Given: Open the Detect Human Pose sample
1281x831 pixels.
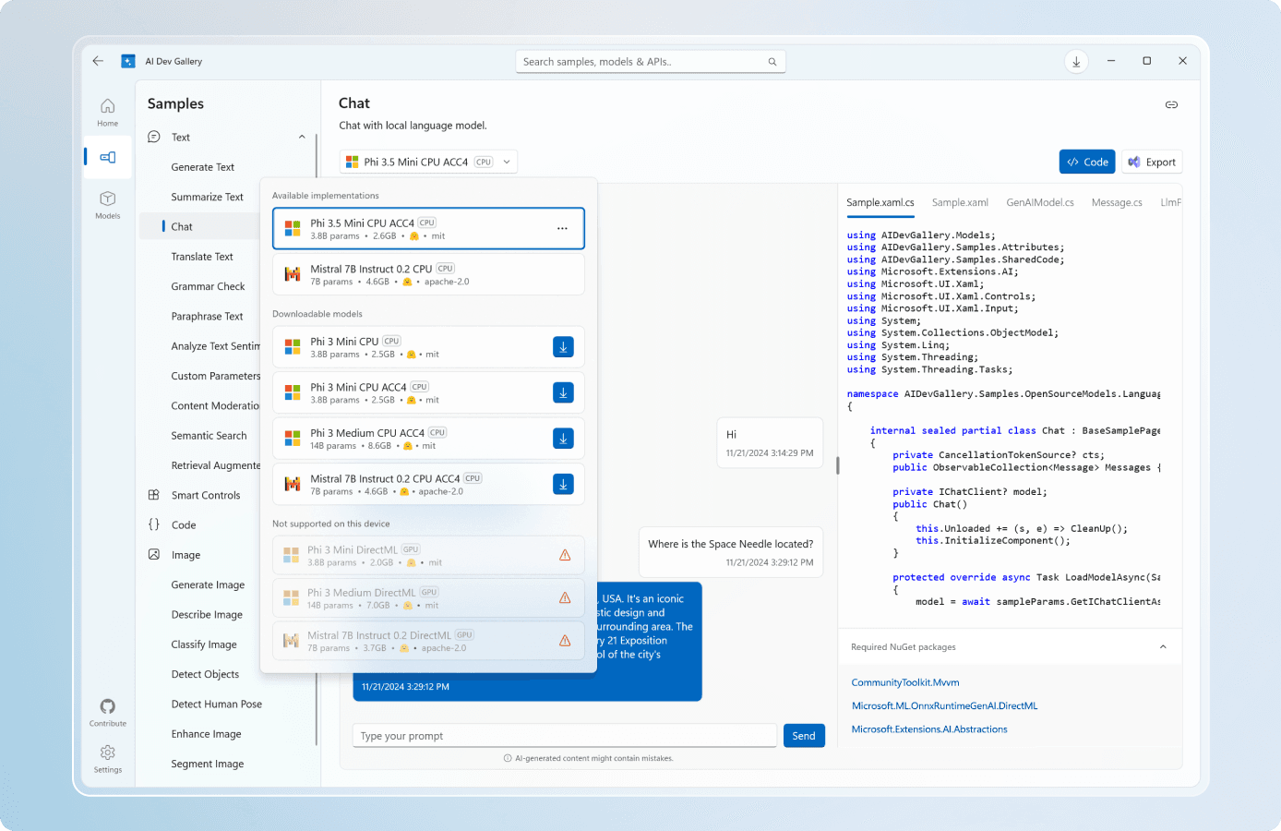Looking at the screenshot, I should pyautogui.click(x=217, y=705).
